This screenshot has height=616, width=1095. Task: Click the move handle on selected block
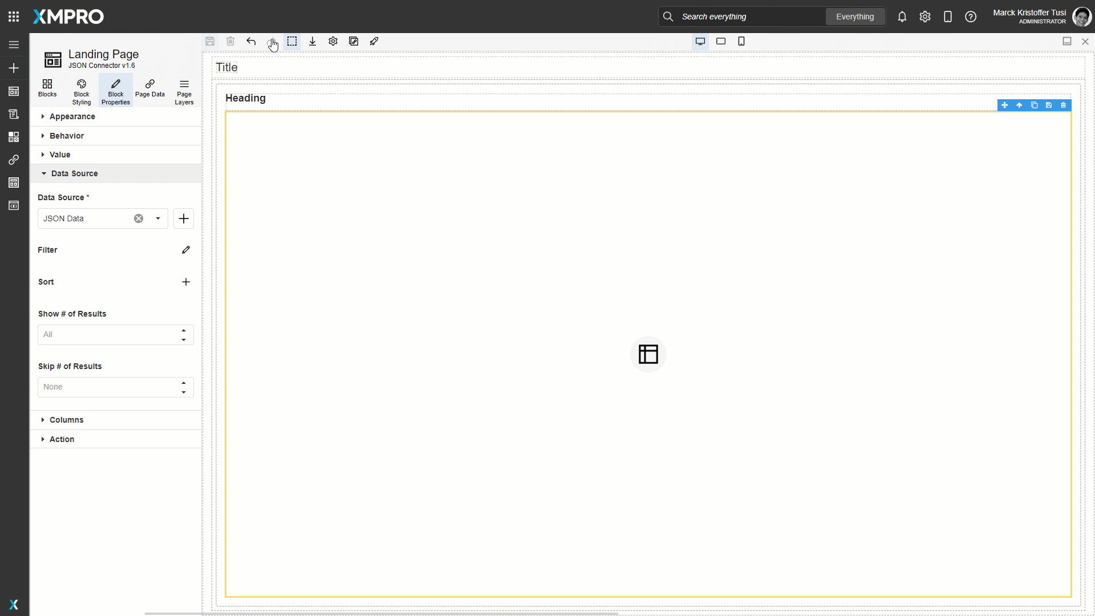coord(1004,105)
